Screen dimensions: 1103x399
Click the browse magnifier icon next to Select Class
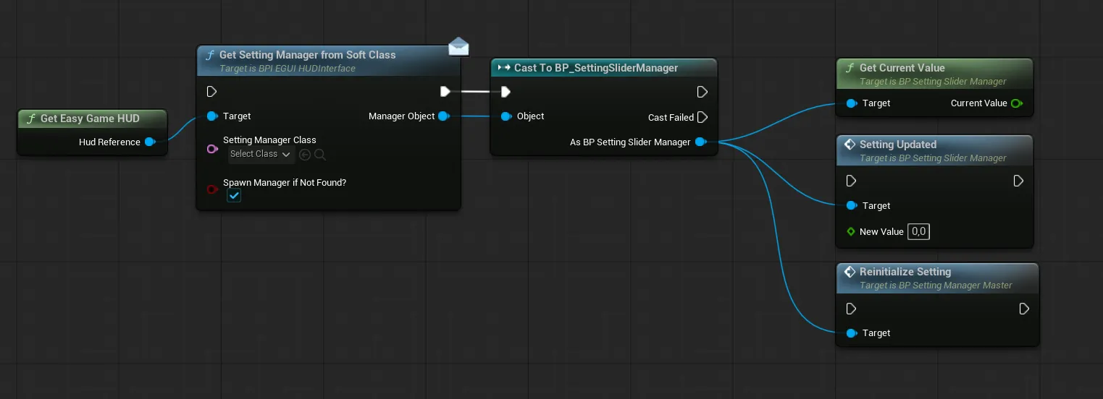[x=319, y=155]
